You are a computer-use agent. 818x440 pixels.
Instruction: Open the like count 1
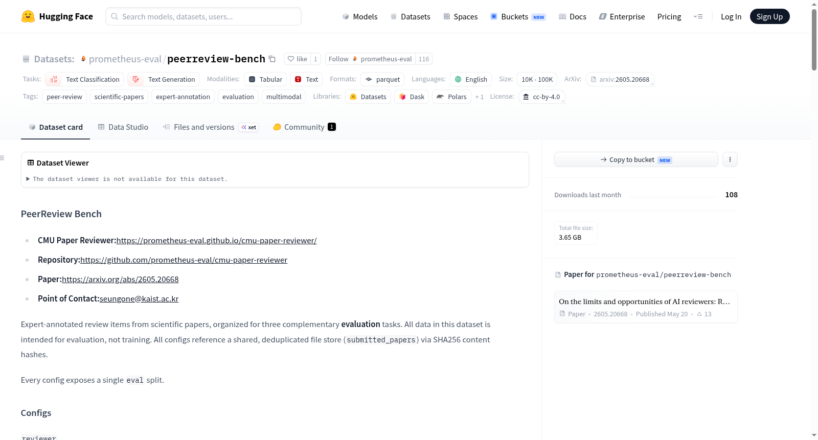click(x=315, y=59)
